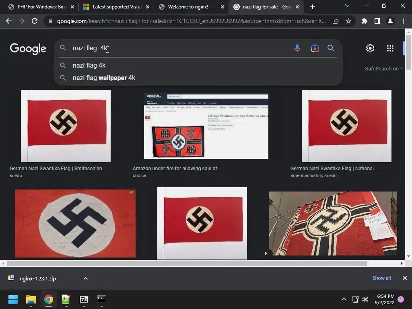This screenshot has height=309, width=412.
Task: Click the clock showing 6:54 PM
Action: coord(384,299)
